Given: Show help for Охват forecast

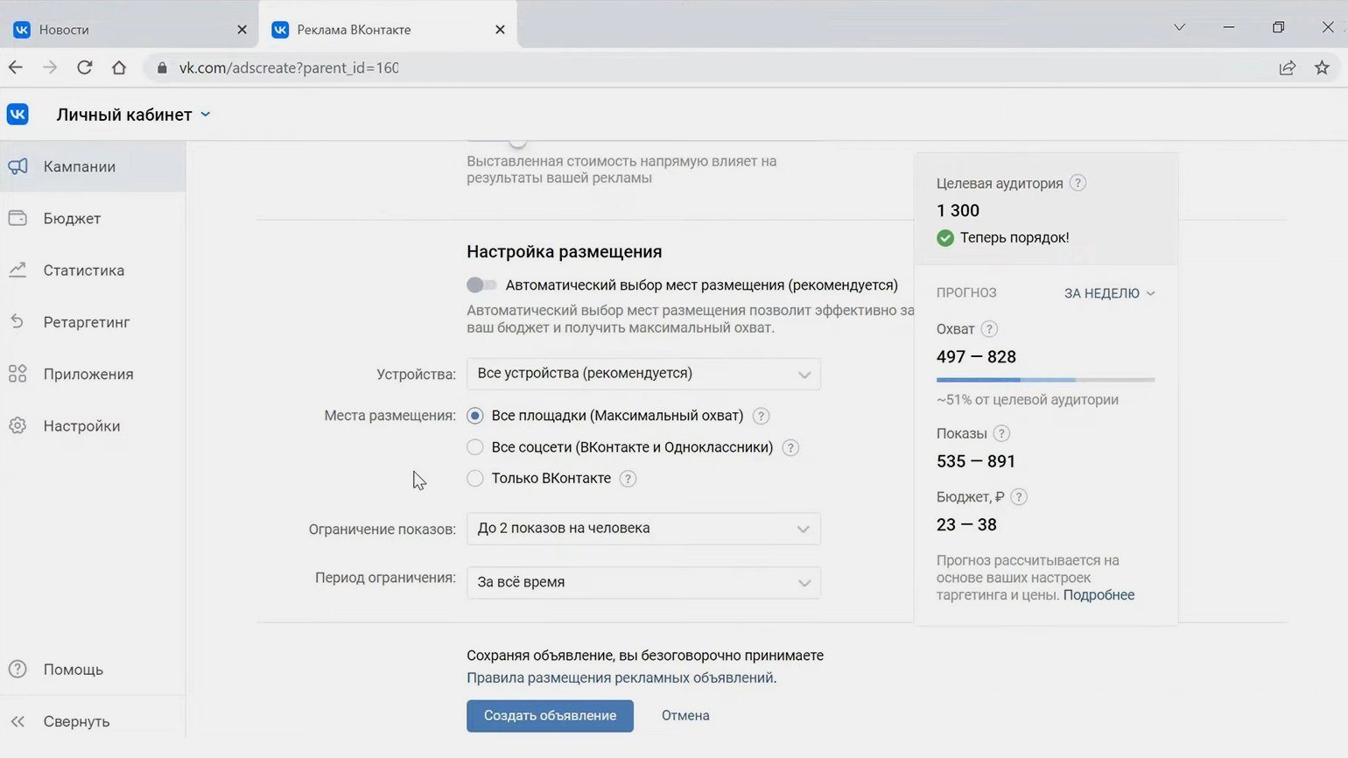Looking at the screenshot, I should [x=989, y=329].
